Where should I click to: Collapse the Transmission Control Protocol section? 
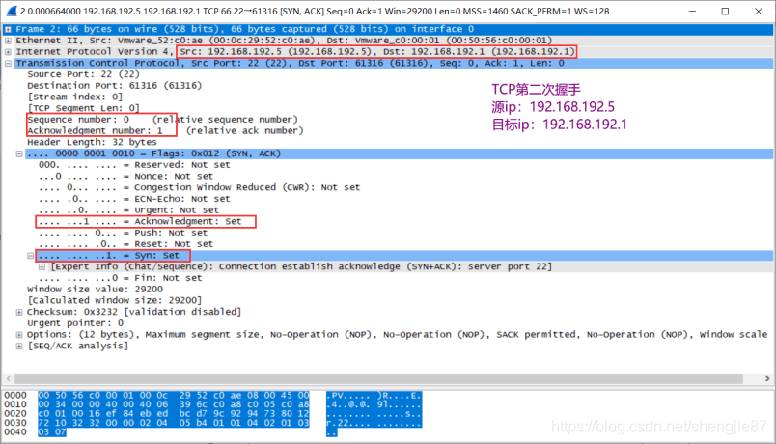click(9, 63)
